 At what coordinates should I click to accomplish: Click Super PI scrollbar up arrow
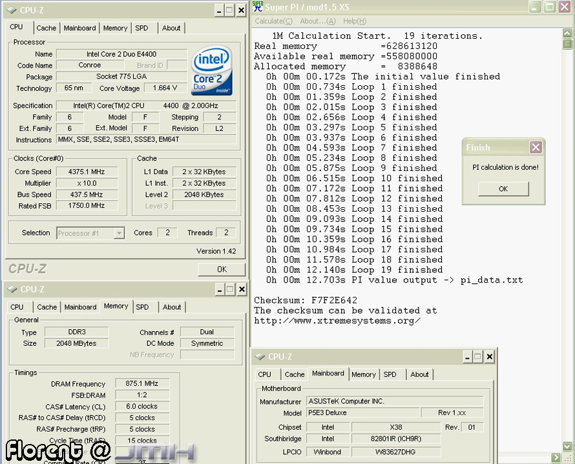[567, 34]
